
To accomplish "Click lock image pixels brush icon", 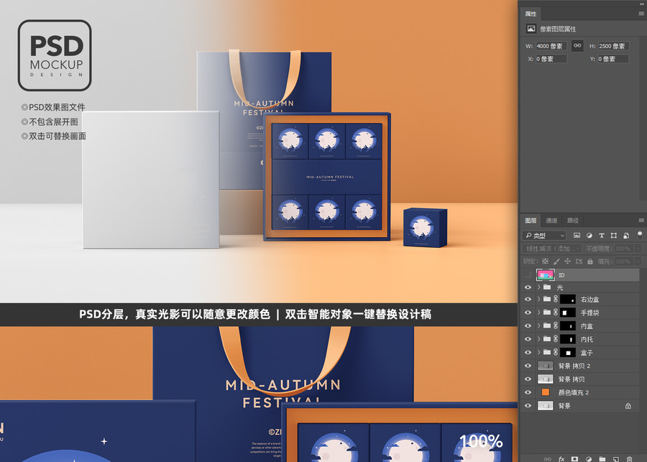I will [x=556, y=261].
